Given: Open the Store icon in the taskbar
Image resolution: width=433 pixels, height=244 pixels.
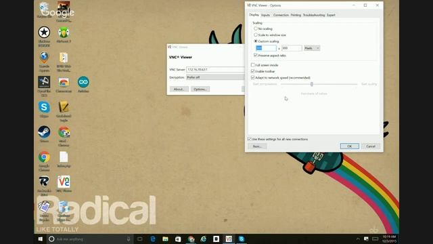Looking at the screenshot, I should (x=178, y=239).
